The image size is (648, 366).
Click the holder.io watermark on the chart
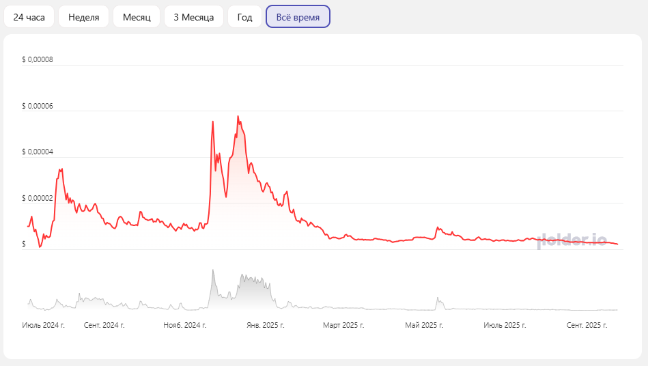[572, 240]
